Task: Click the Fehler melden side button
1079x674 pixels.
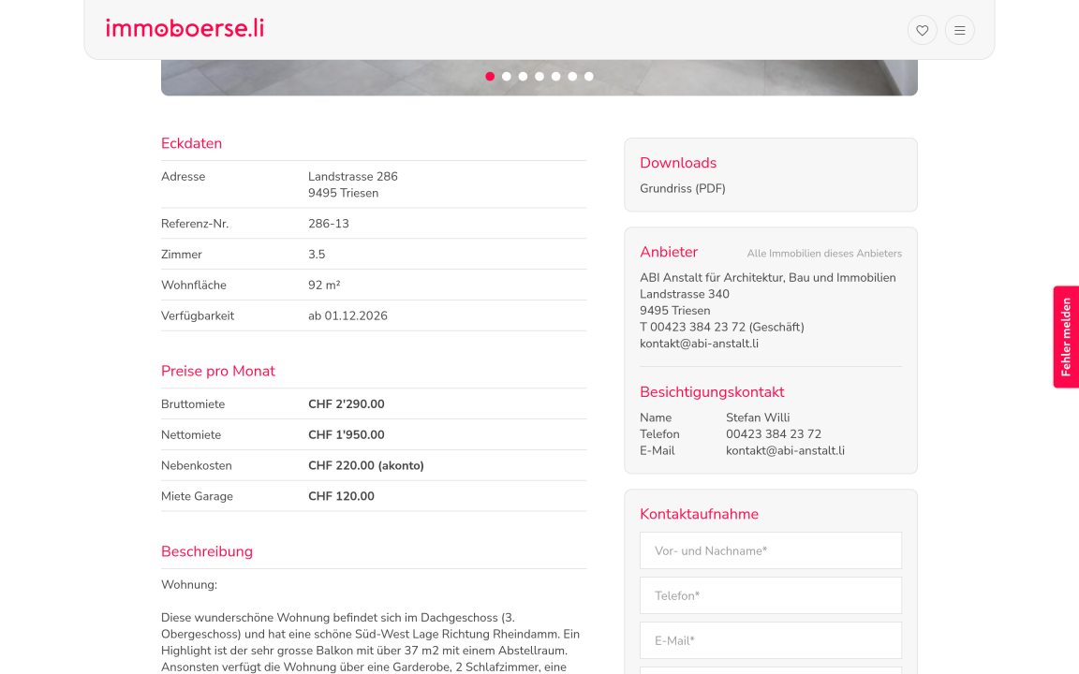Action: point(1066,337)
